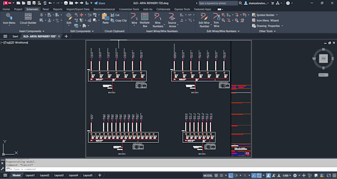Expand Insert Components panel

tap(32, 31)
